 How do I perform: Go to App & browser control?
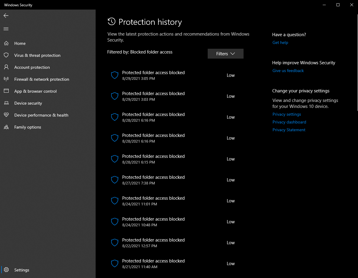(x=35, y=91)
